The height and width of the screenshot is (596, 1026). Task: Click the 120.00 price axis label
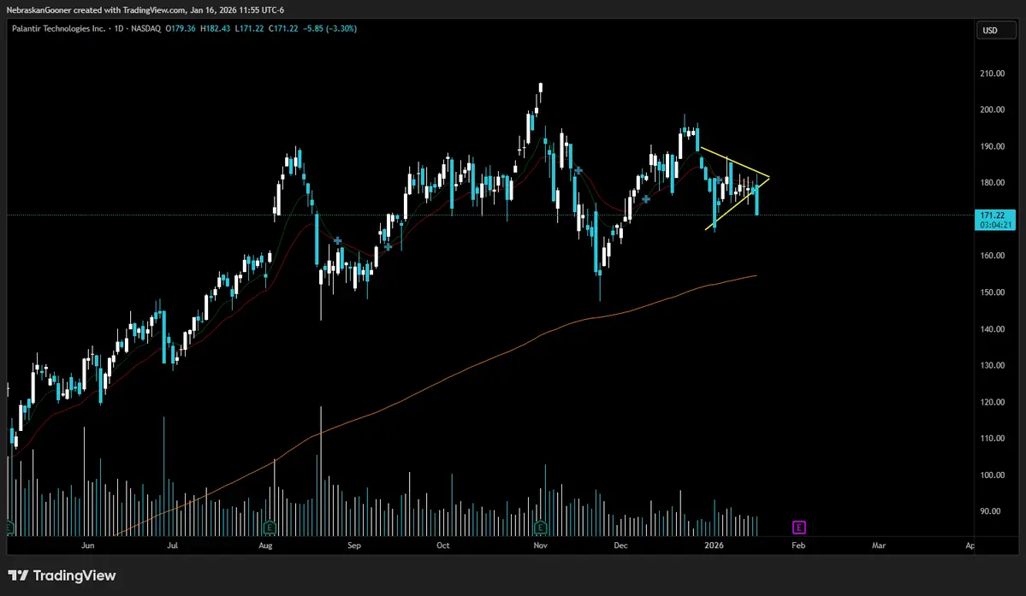992,402
